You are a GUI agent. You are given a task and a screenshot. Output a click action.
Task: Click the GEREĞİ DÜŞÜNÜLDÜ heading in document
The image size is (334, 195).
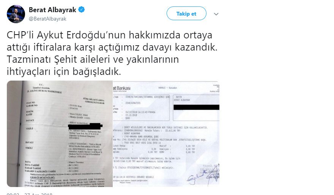pyautogui.click(x=43, y=178)
